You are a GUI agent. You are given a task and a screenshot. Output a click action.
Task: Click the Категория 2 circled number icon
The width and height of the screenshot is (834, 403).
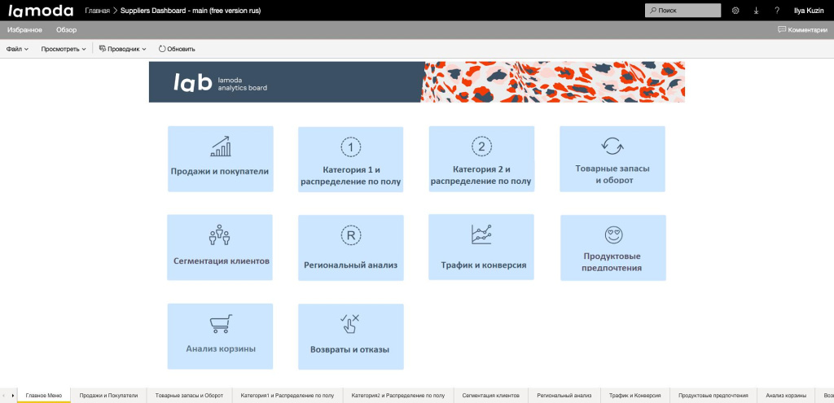(x=481, y=147)
